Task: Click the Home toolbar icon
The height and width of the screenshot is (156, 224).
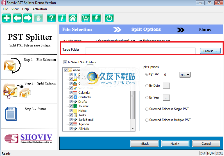Action: click(x=73, y=18)
